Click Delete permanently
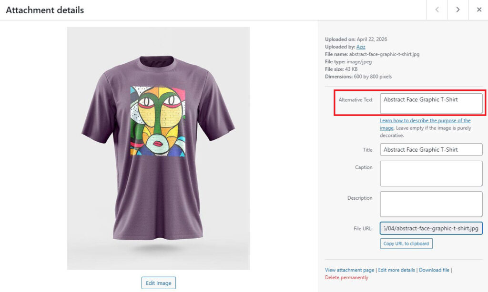 (346, 277)
